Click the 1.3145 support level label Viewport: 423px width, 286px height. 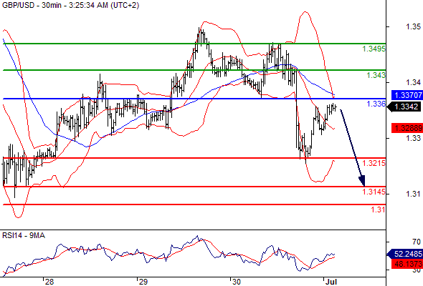coord(374,192)
